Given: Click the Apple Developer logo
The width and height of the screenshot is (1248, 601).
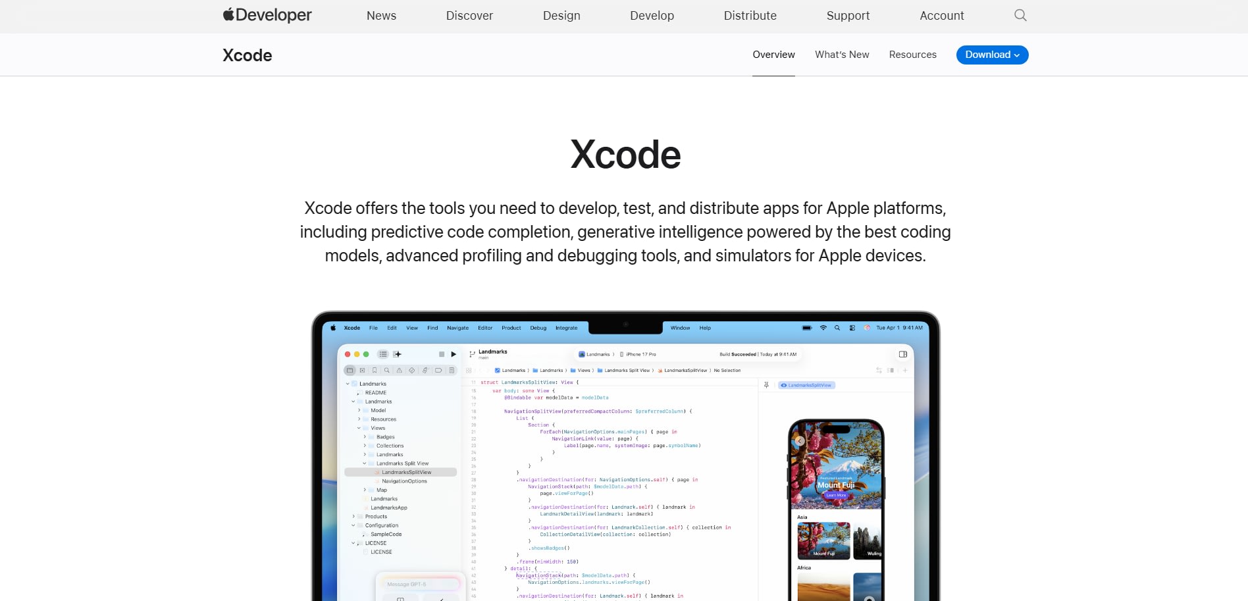Looking at the screenshot, I should point(267,14).
